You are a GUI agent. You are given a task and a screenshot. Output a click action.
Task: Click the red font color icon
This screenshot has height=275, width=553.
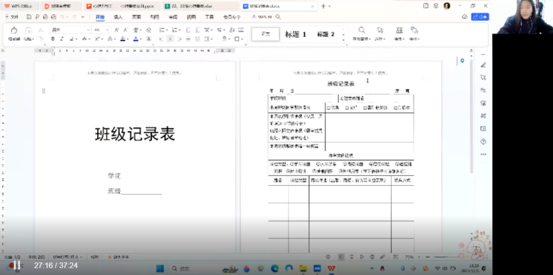pyautogui.click(x=136, y=39)
